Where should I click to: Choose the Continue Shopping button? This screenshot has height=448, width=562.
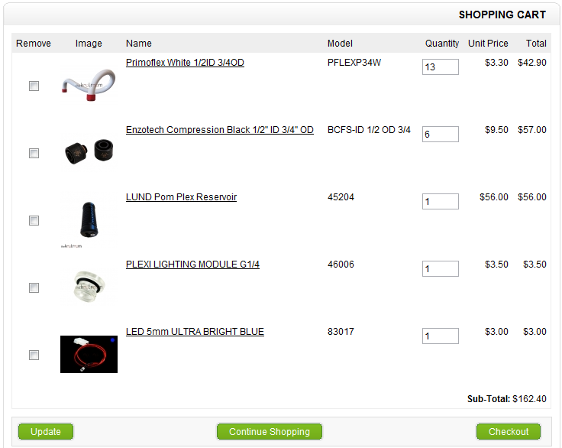270,431
